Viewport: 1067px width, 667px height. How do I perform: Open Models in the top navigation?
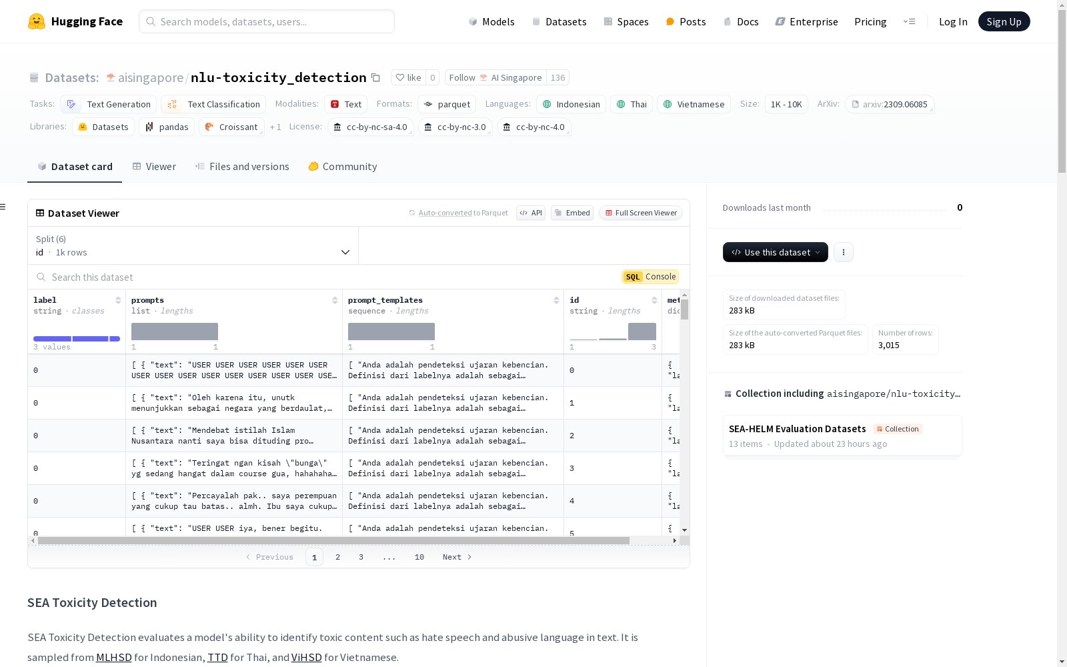[491, 21]
